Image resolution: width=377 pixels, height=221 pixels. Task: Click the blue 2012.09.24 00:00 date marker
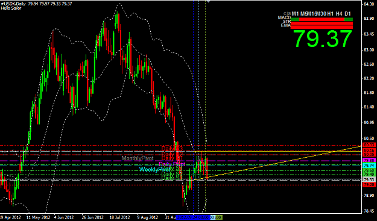point(193,217)
